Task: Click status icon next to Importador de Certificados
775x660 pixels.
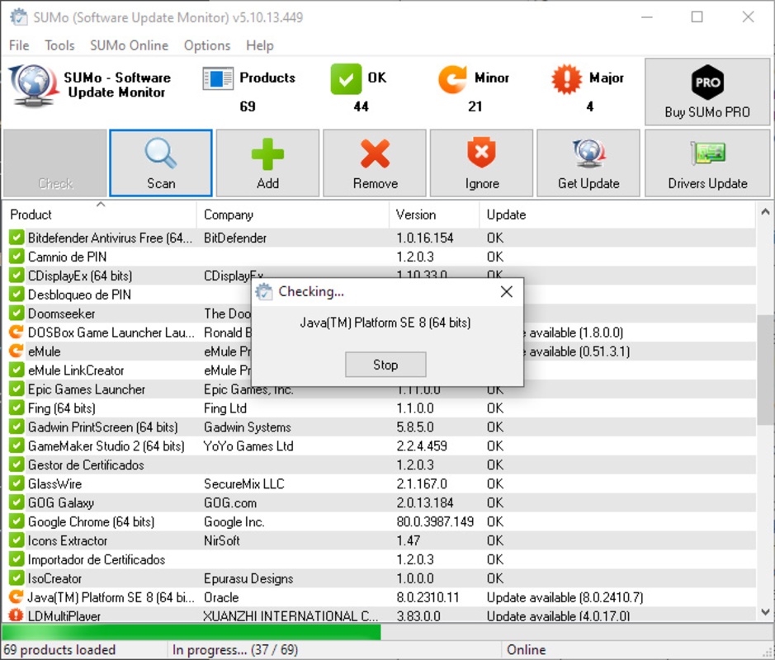Action: pyautogui.click(x=17, y=559)
